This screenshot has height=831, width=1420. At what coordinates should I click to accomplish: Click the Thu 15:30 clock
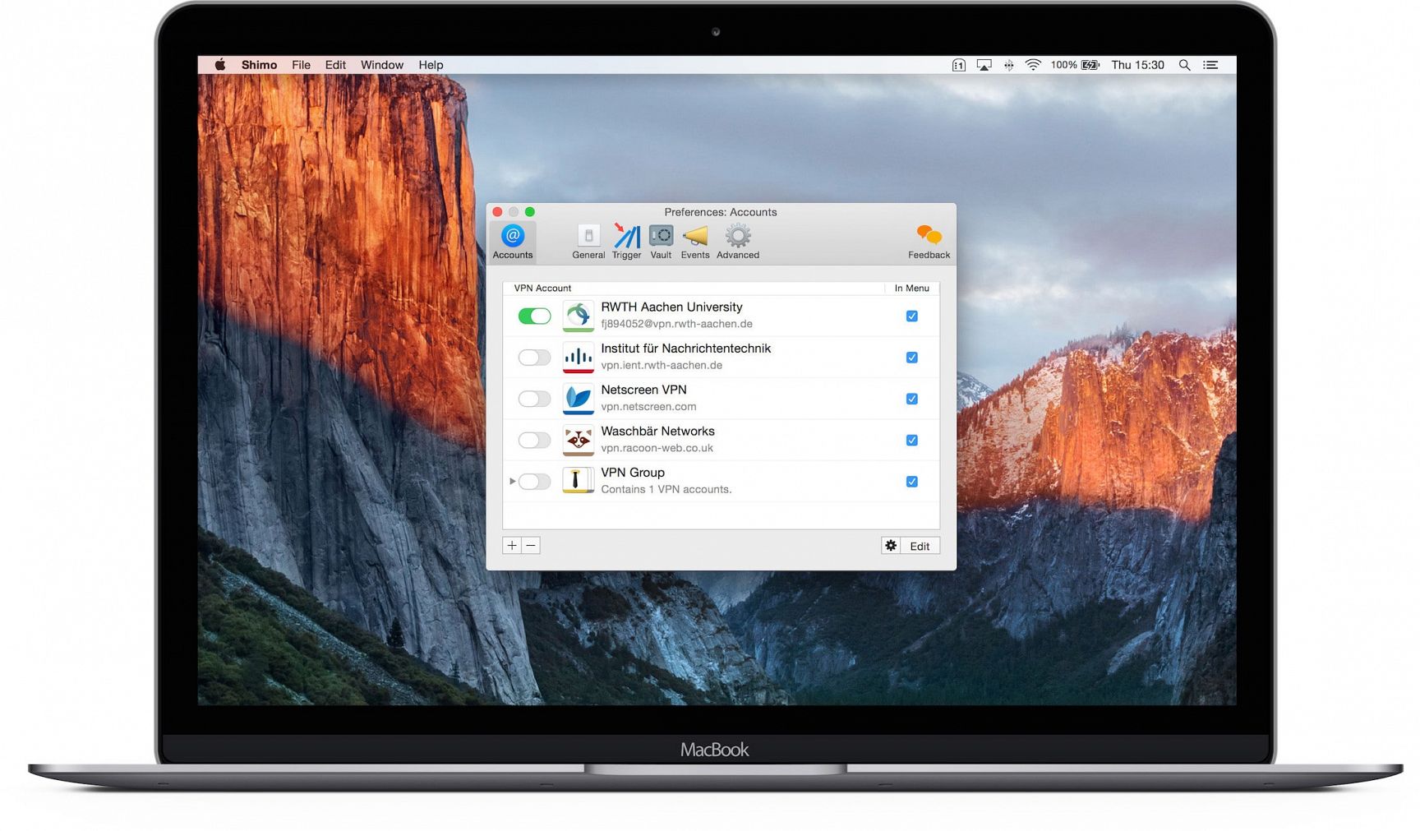tap(1137, 65)
